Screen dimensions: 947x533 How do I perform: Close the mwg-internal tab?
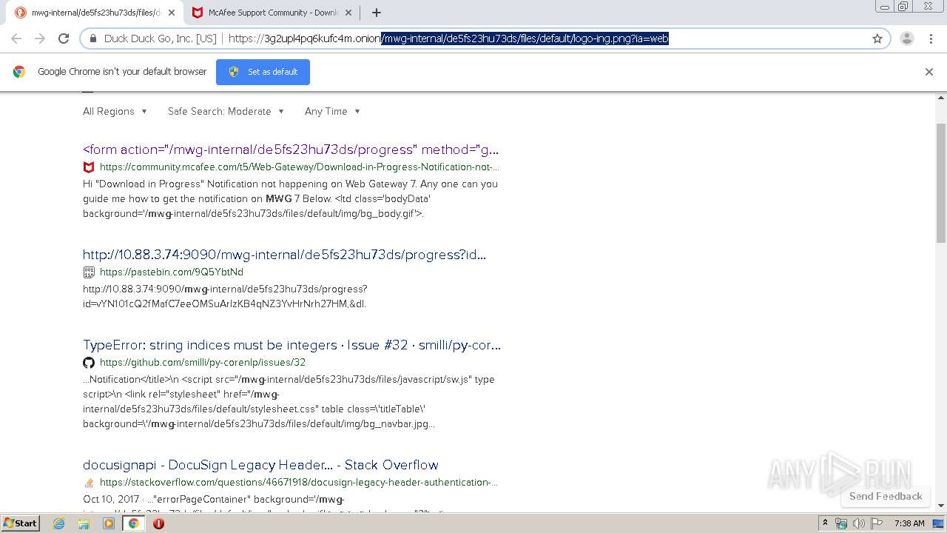(172, 13)
